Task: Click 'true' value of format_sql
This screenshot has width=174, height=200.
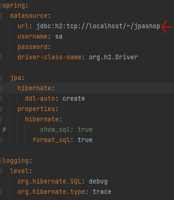Action: 85,140
